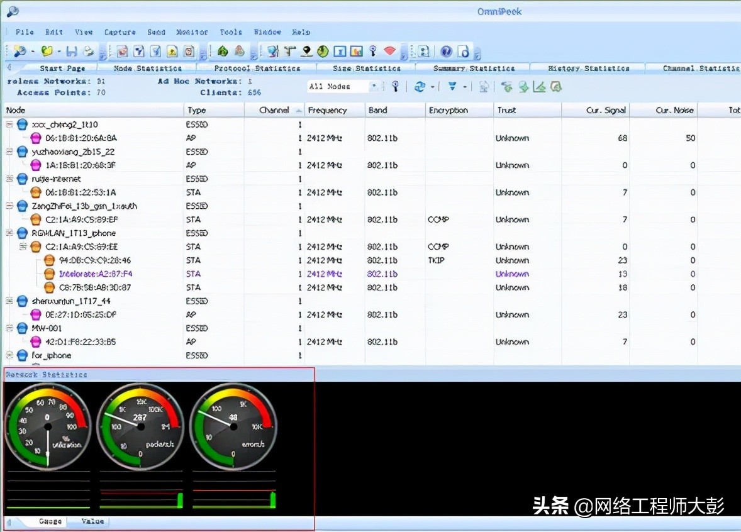This screenshot has width=741, height=532.
Task: Collapse the C2:1A:A9:C5:89:EE station node
Action: coord(23,247)
